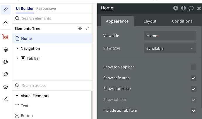Switch to the UI Builder tab
This screenshot has height=119, width=202.
point(25,8)
